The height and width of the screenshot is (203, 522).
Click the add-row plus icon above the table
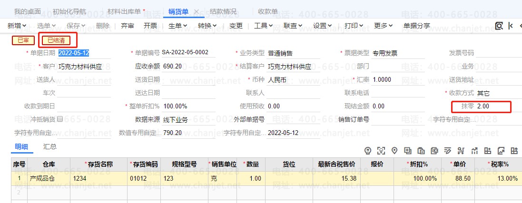(x=408, y=151)
